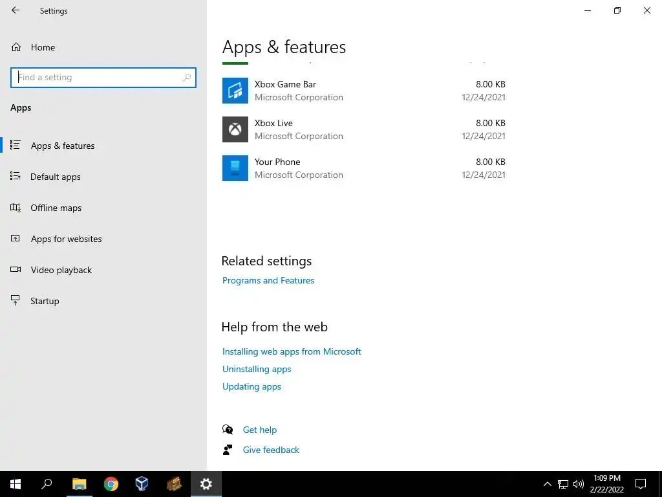Go to Video playback settings
Viewport: 662px width, 497px height.
pyautogui.click(x=61, y=270)
